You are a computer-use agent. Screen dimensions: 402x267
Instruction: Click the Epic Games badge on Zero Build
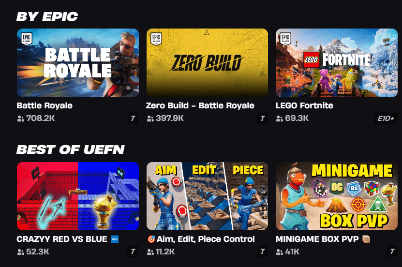156,39
